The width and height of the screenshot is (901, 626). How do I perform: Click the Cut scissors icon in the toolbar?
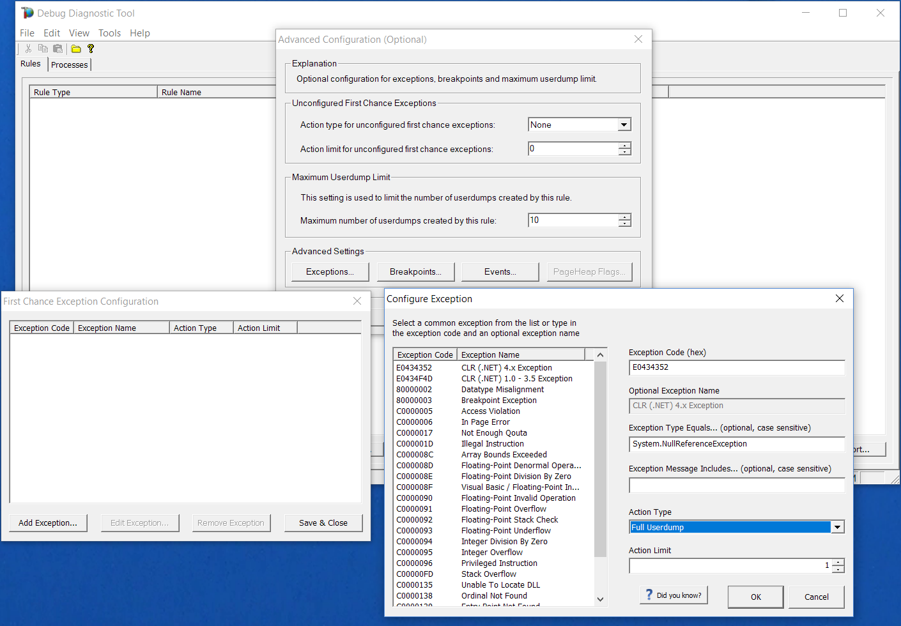point(28,49)
